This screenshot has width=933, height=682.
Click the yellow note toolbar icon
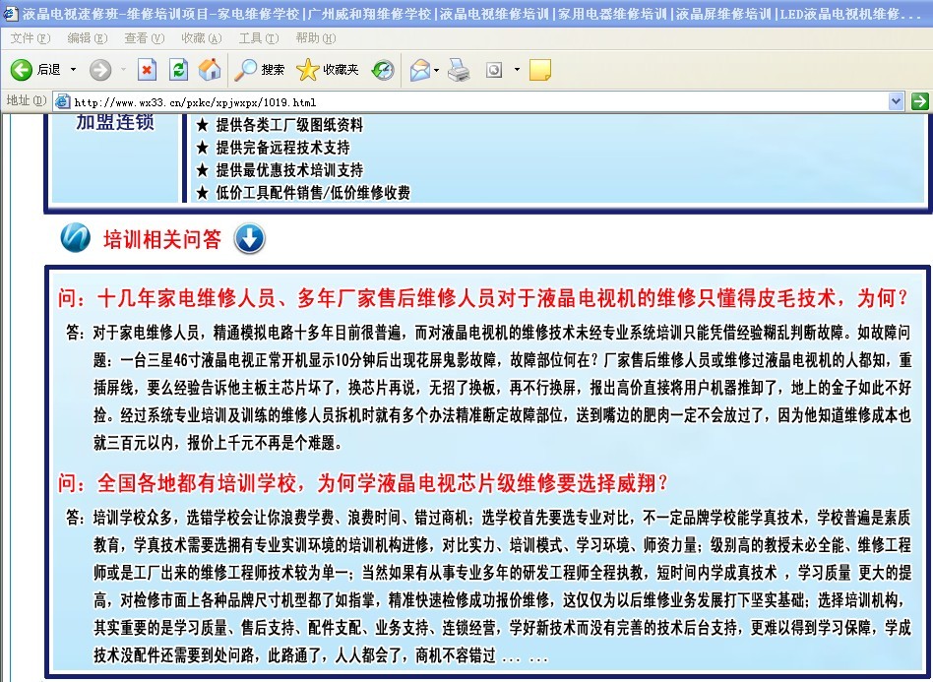click(x=539, y=70)
